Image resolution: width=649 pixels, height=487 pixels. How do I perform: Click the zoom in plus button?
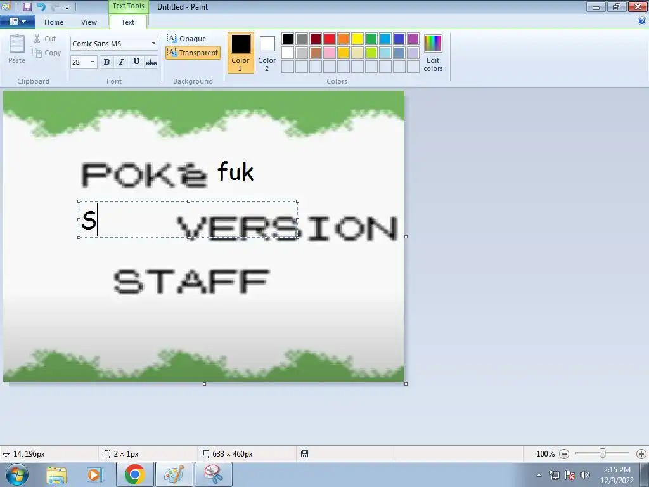(641, 454)
